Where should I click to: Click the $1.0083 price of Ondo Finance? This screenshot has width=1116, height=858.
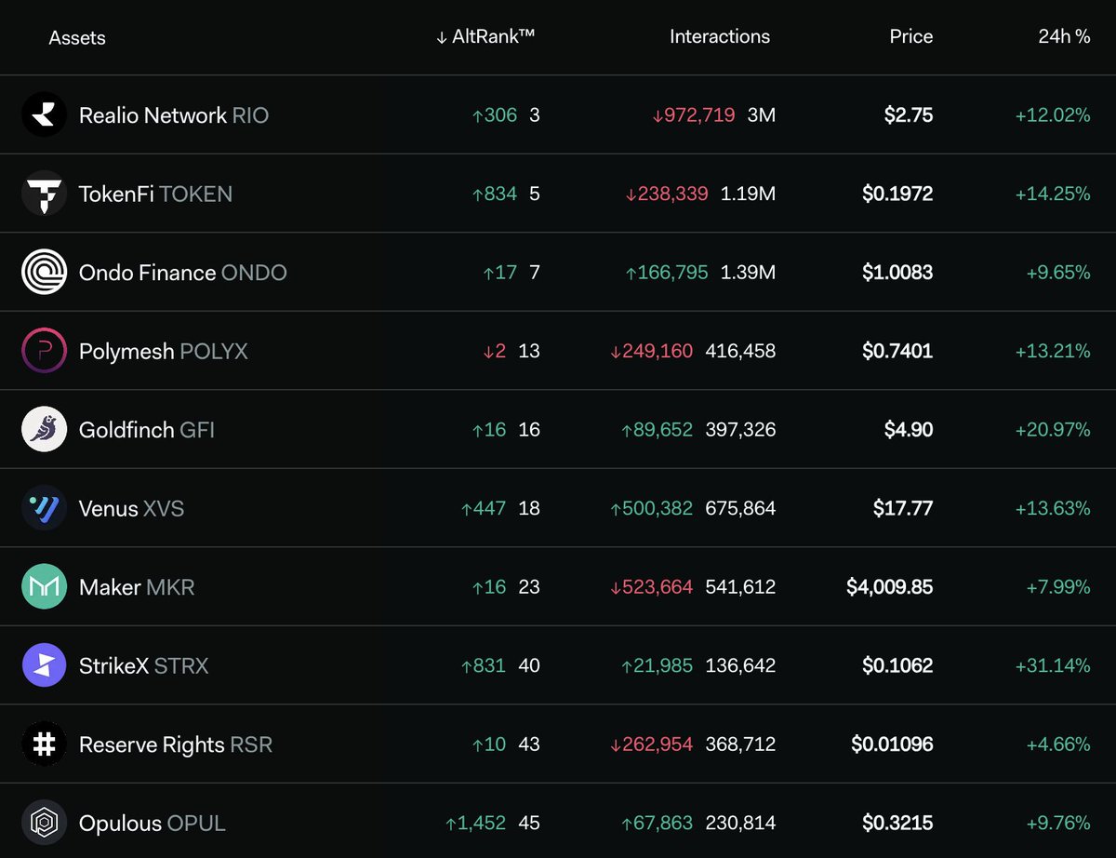897,273
